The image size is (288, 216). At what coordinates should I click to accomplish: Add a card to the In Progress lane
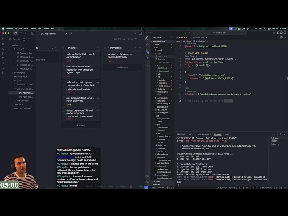(123, 67)
